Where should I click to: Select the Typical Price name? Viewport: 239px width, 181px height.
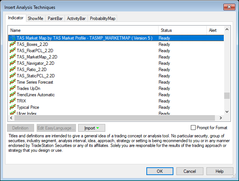28,107
